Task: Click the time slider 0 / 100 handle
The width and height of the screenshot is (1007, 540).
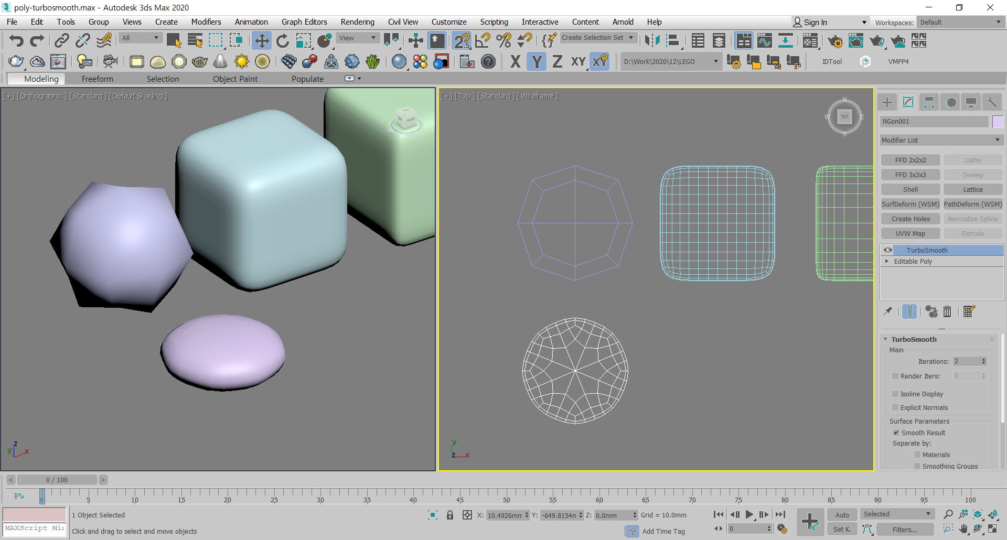Action: point(57,480)
